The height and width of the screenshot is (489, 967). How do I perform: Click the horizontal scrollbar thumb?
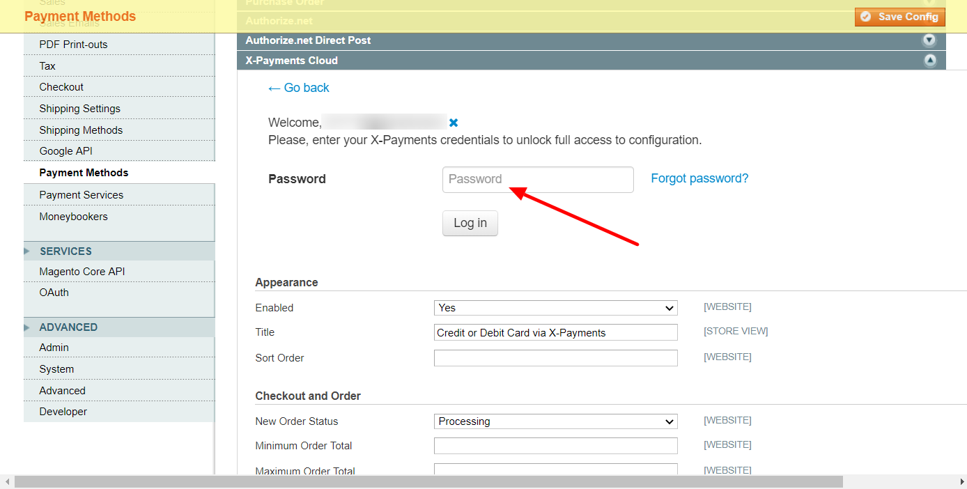click(x=428, y=482)
